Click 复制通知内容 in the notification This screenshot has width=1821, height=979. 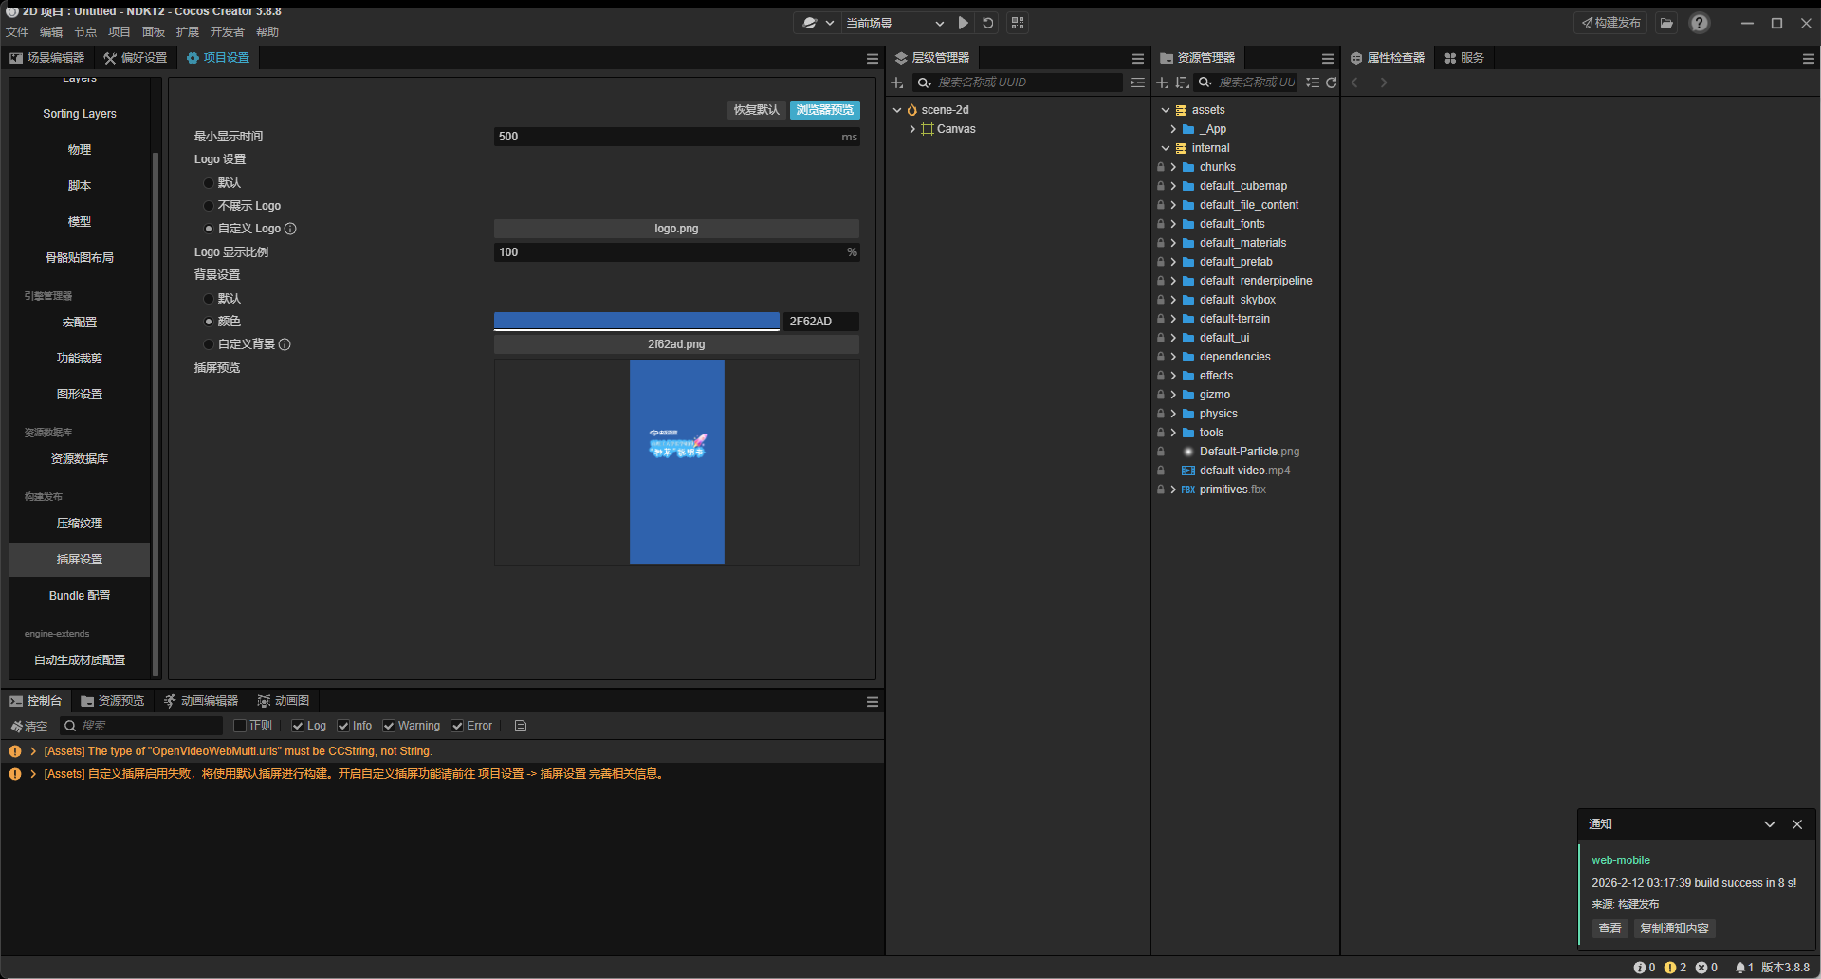point(1674,929)
